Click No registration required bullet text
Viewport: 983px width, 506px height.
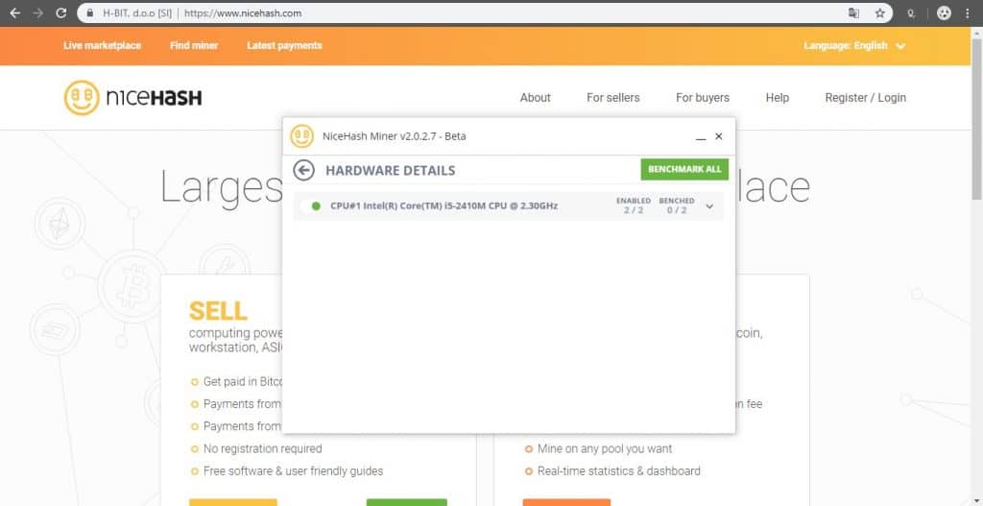pyautogui.click(x=263, y=449)
